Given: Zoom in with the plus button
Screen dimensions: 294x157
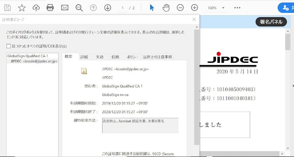Looking at the screenshot, I should tap(194, 8).
